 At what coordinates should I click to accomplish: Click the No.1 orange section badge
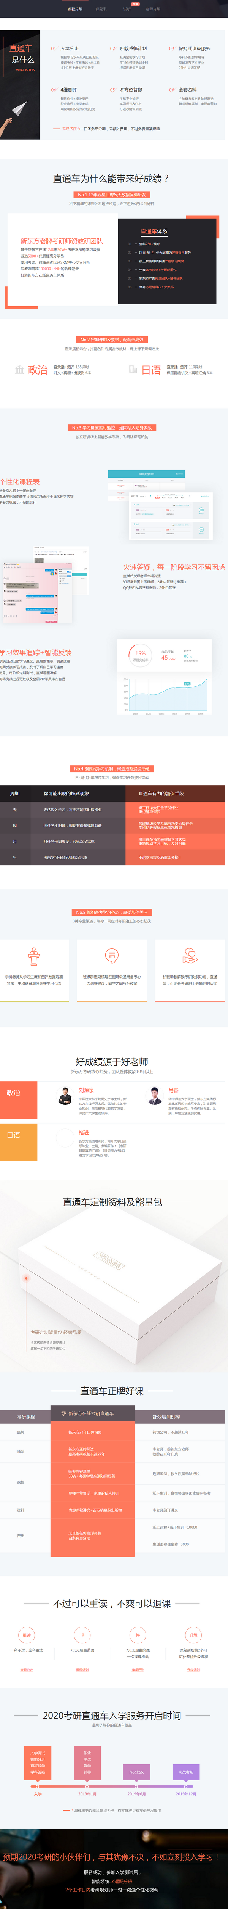point(112,195)
